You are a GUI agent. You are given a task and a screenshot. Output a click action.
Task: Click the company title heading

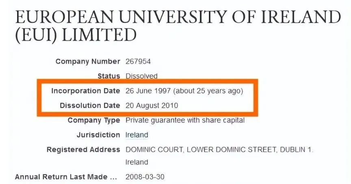pyautogui.click(x=178, y=26)
